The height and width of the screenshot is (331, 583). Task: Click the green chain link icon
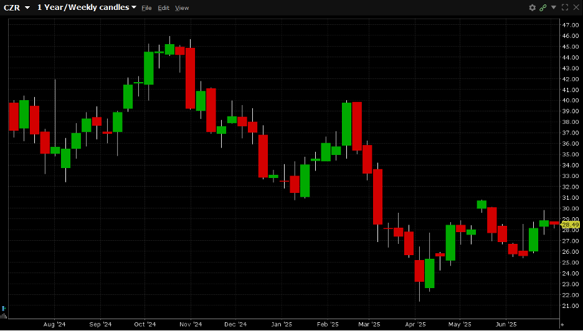[x=543, y=7]
